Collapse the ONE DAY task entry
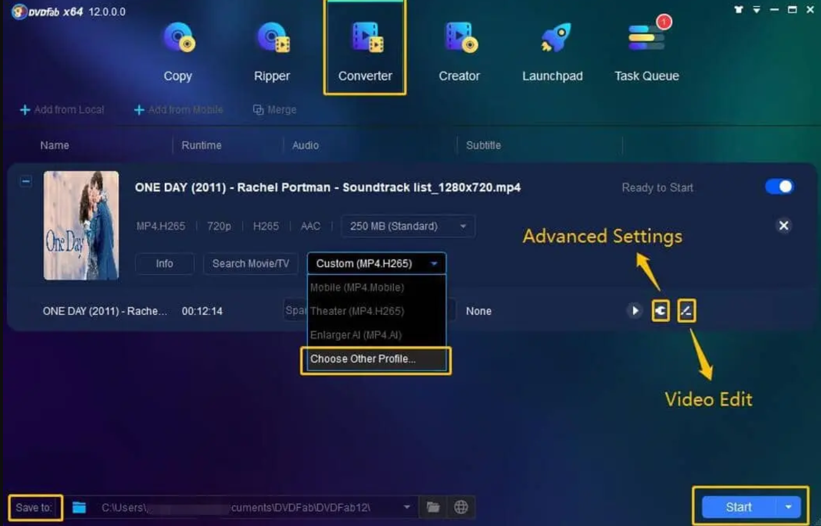Image resolution: width=821 pixels, height=526 pixels. (26, 182)
